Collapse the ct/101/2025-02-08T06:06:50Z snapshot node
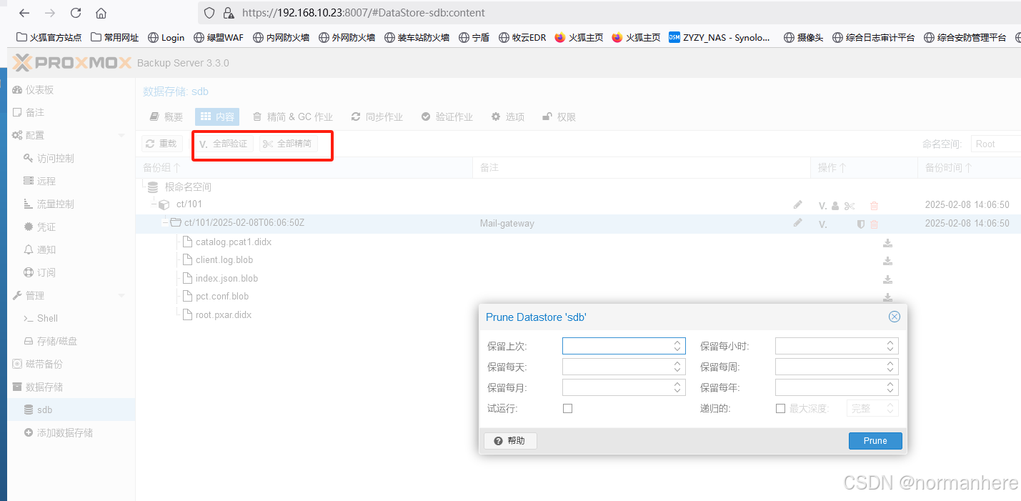The height and width of the screenshot is (501, 1021). click(x=165, y=222)
